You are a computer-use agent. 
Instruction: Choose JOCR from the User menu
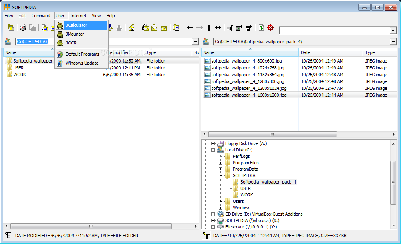point(82,43)
